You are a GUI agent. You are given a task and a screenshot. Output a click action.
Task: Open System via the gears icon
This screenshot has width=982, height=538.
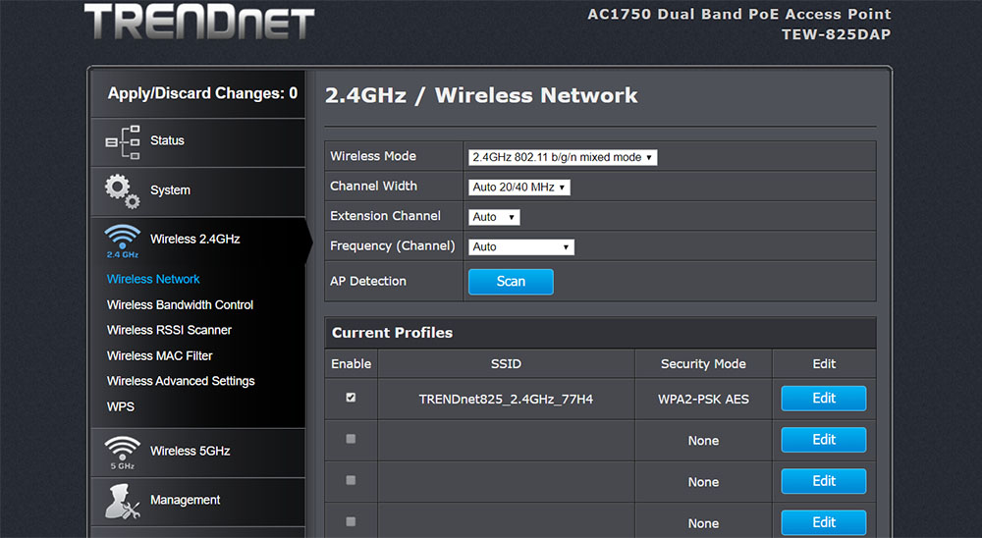click(x=122, y=191)
